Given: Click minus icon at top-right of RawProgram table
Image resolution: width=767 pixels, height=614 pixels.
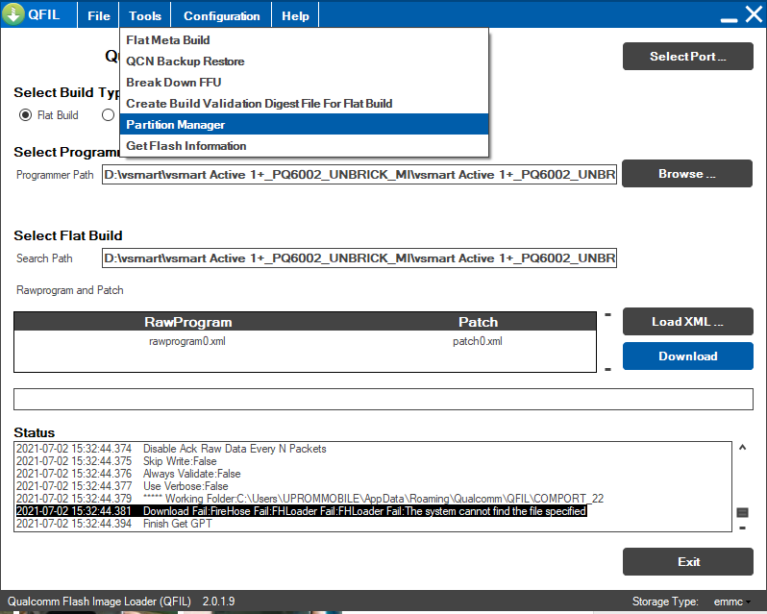Looking at the screenshot, I should tap(607, 315).
